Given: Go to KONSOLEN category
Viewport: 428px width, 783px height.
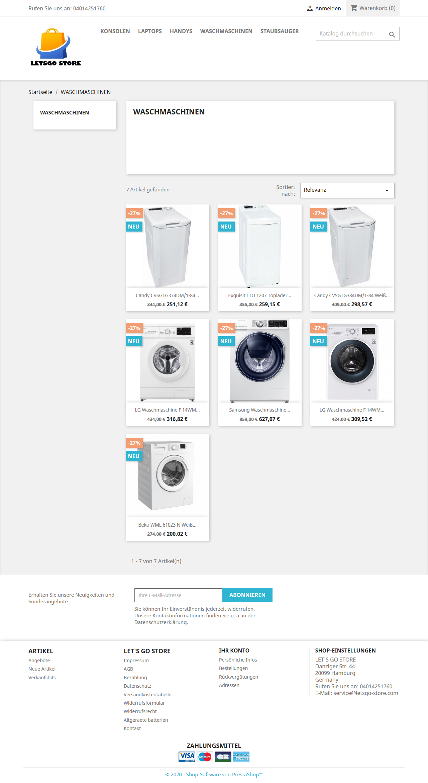Looking at the screenshot, I should (x=115, y=31).
